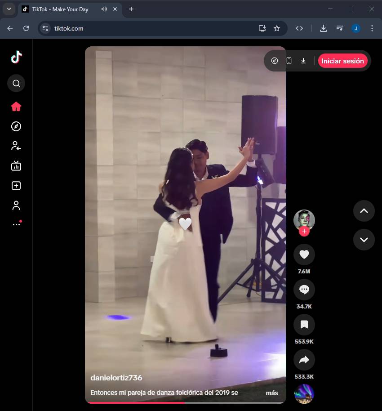Open the Explore compass icon
The height and width of the screenshot is (411, 382).
click(x=16, y=126)
